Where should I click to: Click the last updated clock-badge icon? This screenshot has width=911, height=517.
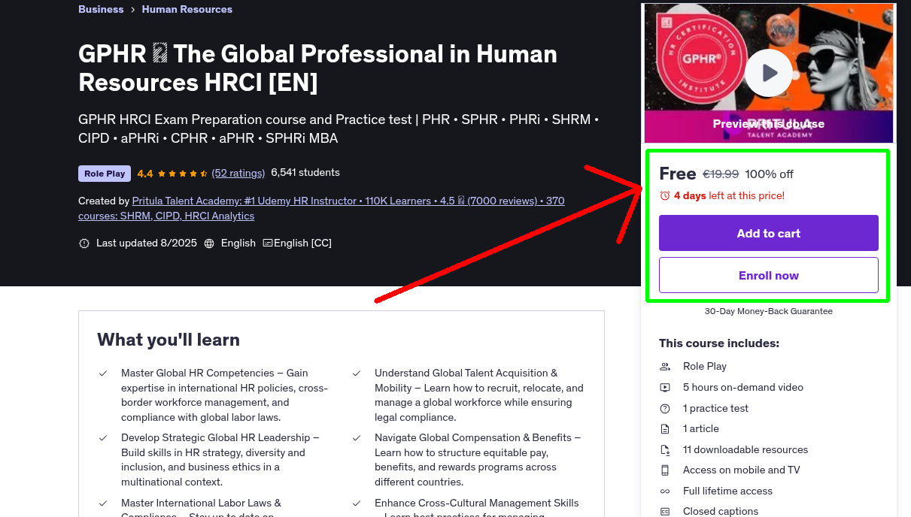(x=84, y=243)
